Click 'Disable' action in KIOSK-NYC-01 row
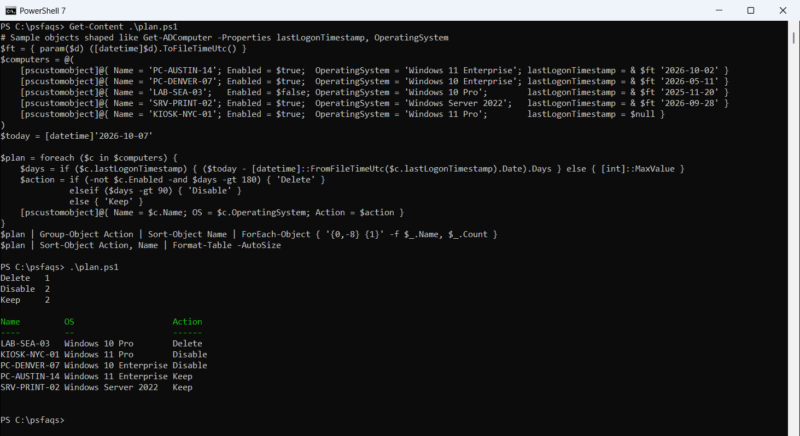Image resolution: width=800 pixels, height=436 pixels. pyautogui.click(x=190, y=355)
